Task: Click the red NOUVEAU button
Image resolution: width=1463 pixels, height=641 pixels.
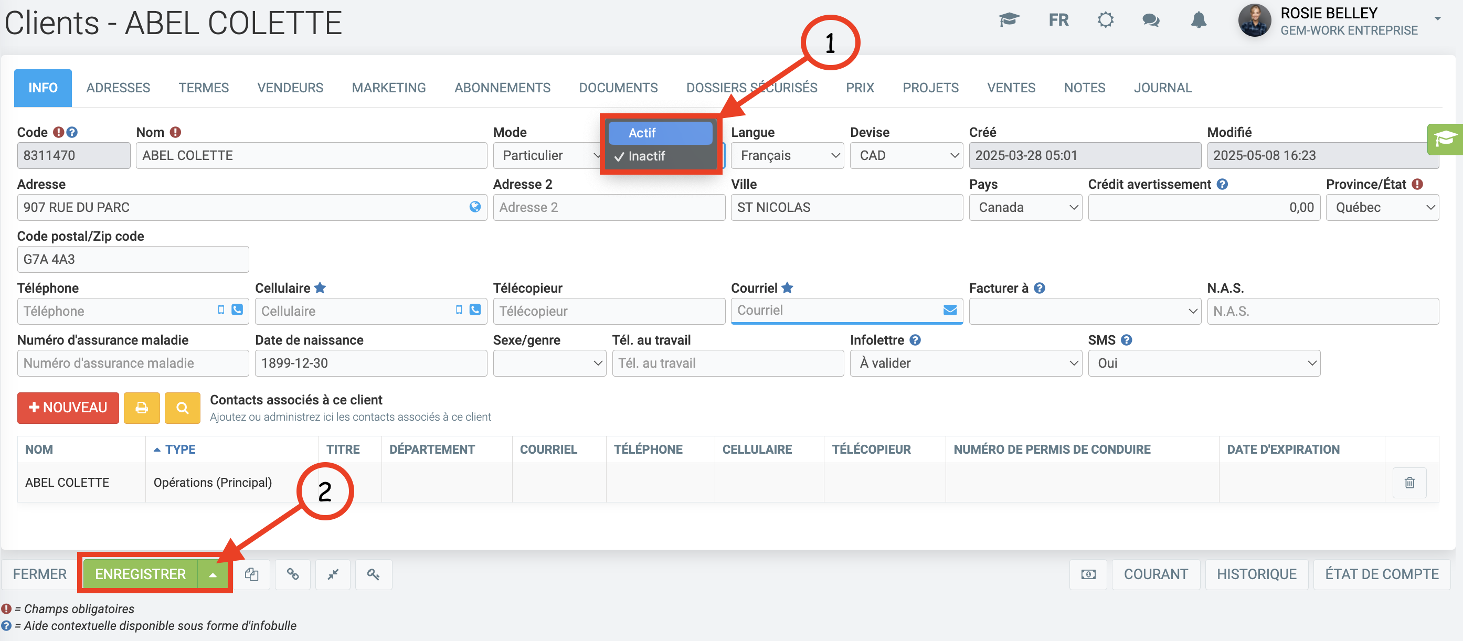Action: point(68,408)
